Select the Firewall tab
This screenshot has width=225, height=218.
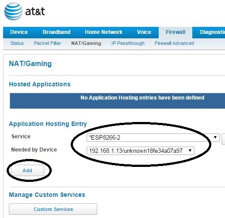pyautogui.click(x=175, y=32)
